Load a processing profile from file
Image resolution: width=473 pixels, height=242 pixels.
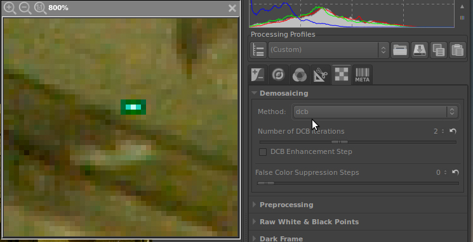coord(400,49)
